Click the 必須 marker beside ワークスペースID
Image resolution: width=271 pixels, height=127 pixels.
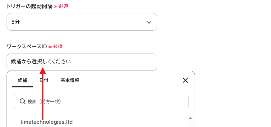[58, 47]
